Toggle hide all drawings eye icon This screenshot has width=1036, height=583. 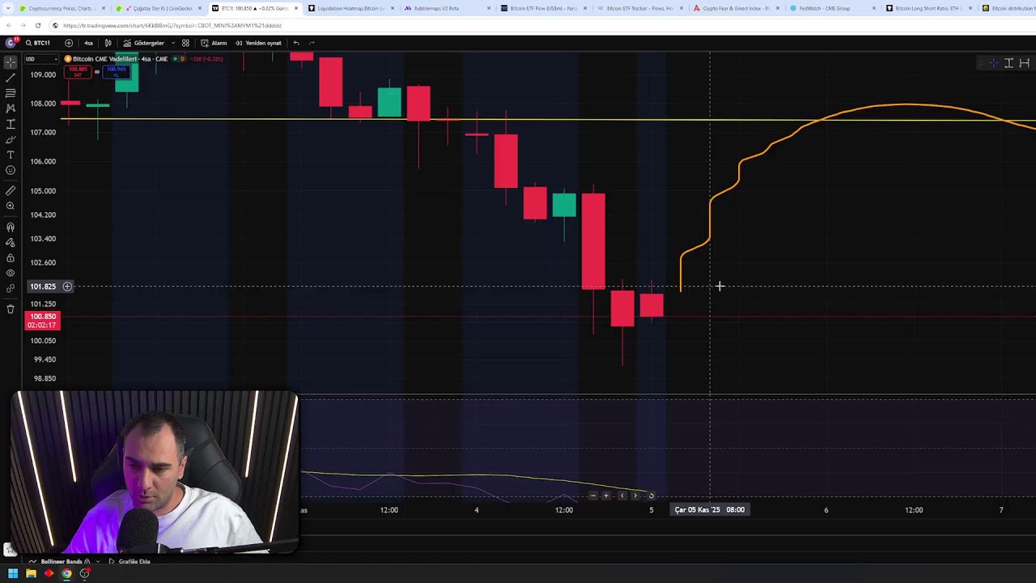point(11,274)
